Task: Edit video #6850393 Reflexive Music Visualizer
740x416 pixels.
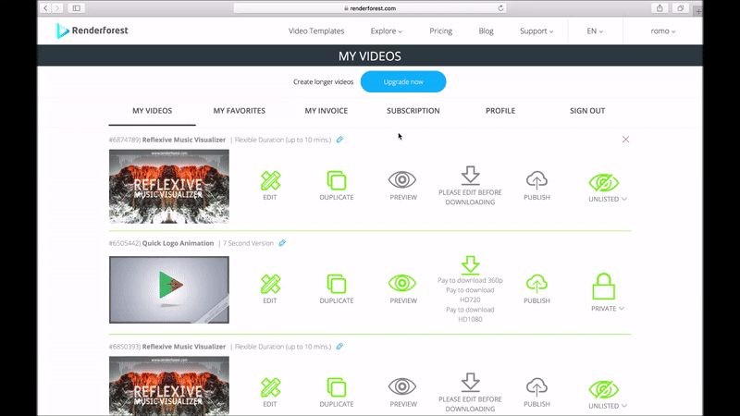Action: (270, 392)
